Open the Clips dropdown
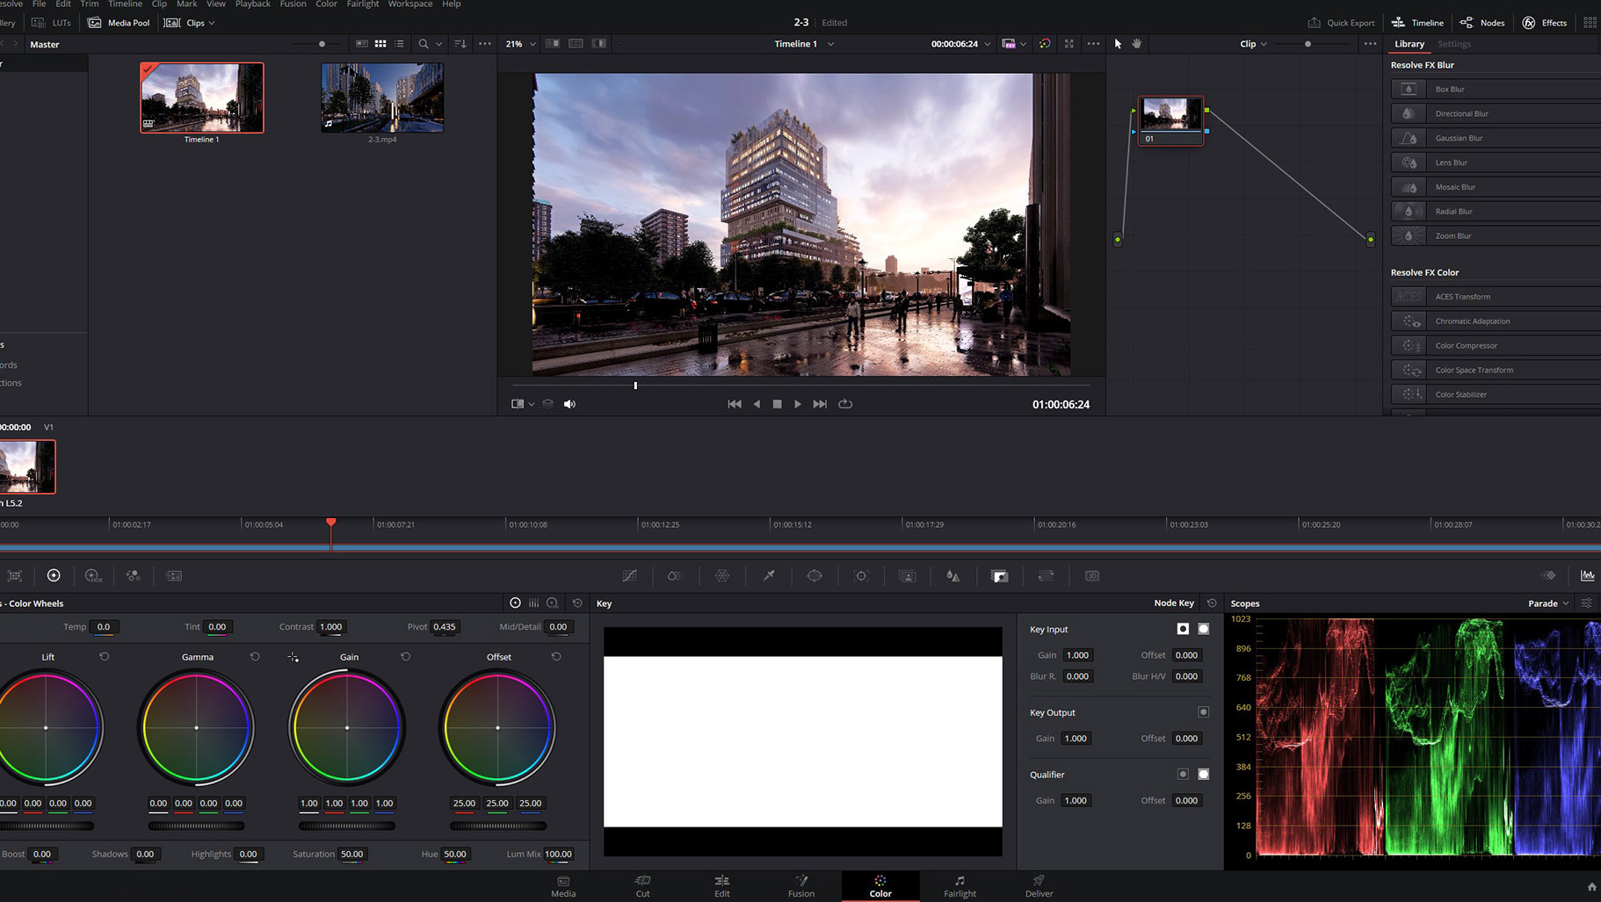Screen dimensions: 1601x902 (x=190, y=23)
